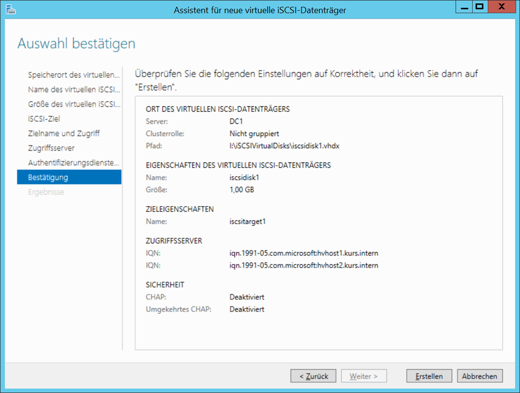Click the Pfad label
Screen dimensions: 520x393
[154, 146]
